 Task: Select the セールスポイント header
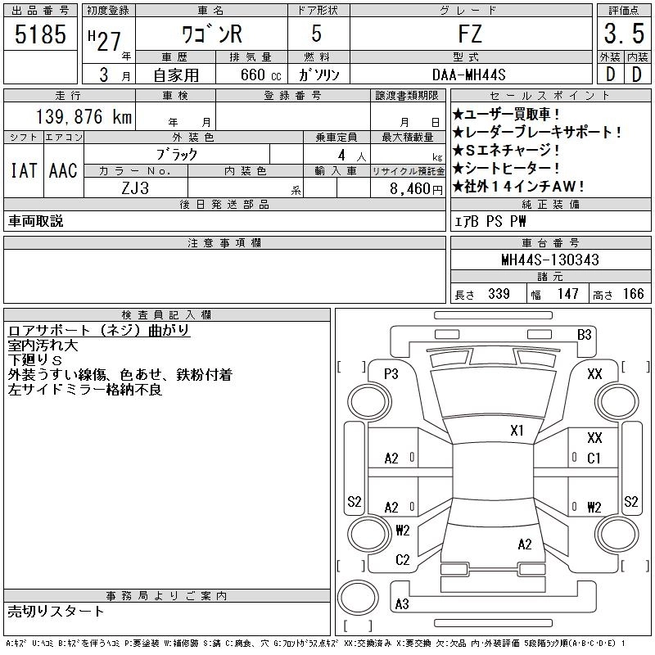coord(550,95)
